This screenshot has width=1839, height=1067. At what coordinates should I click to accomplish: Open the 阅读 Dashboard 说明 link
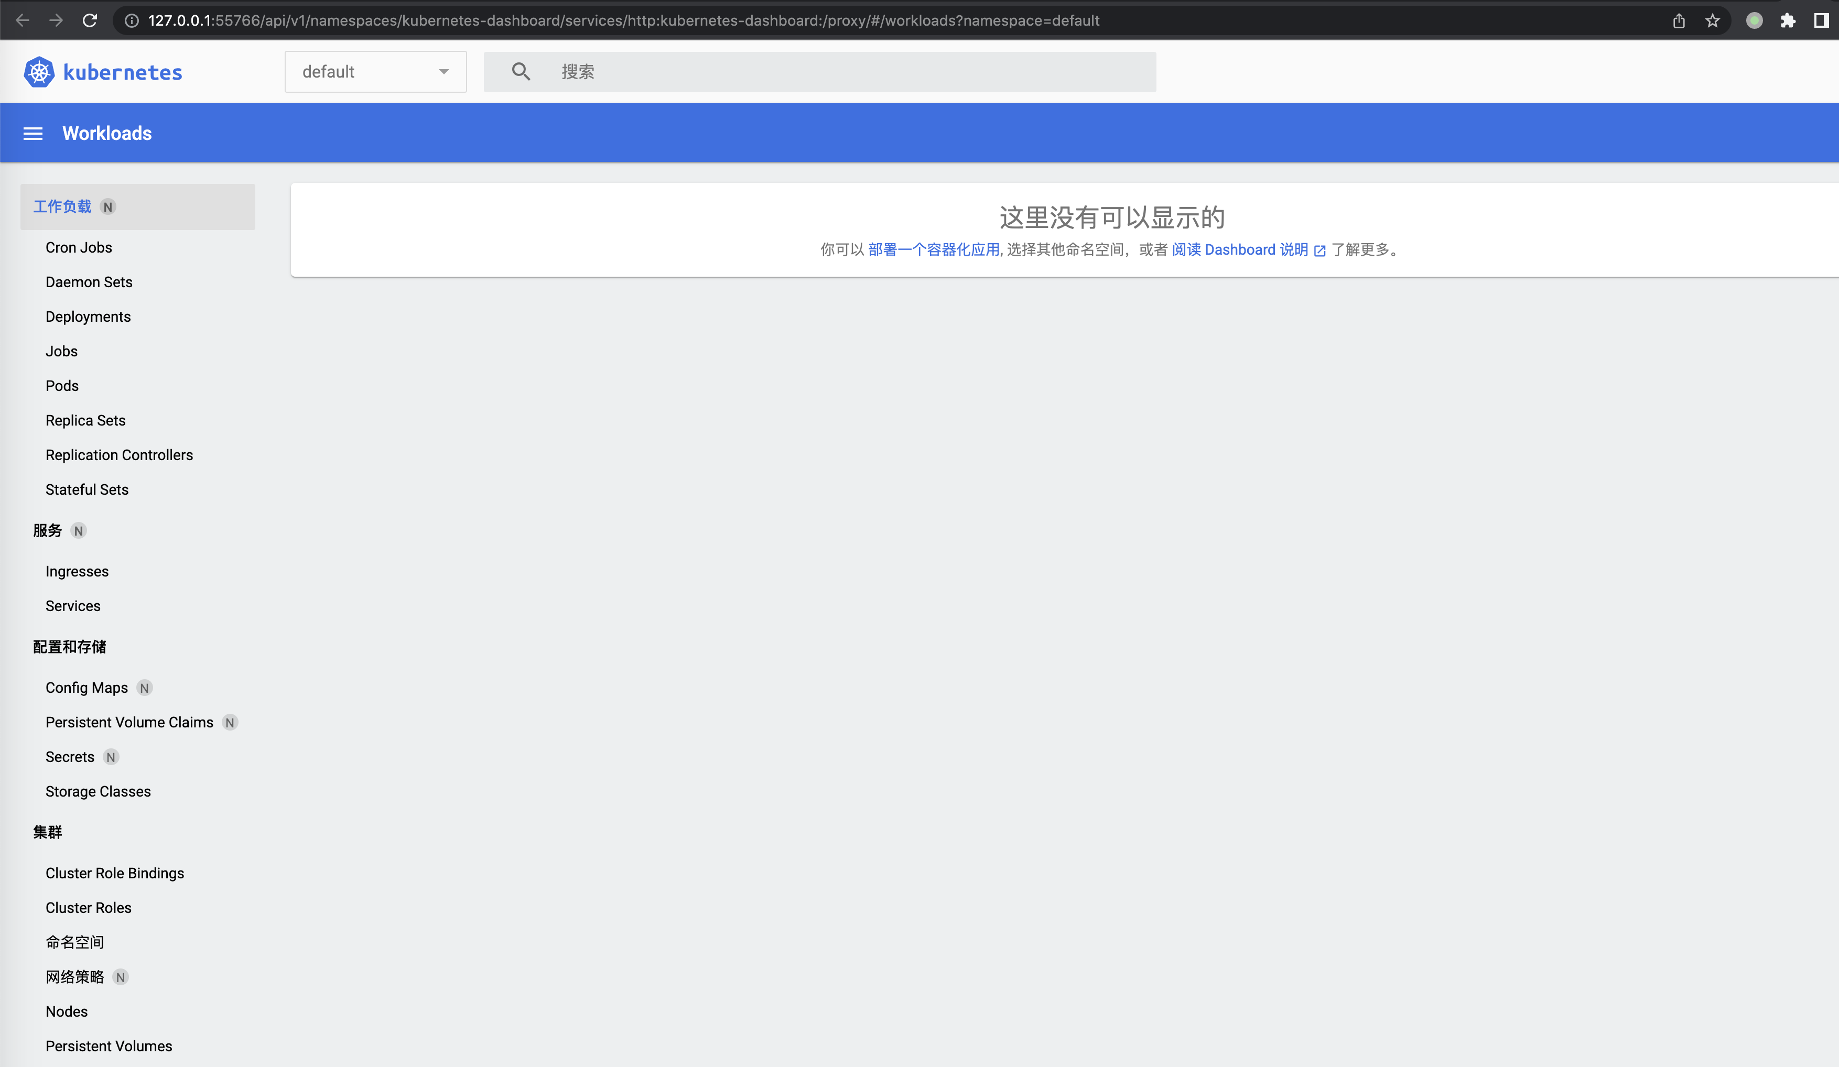click(1241, 249)
